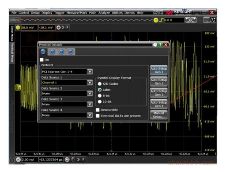Open Manual Setup dialog

pos(159,115)
